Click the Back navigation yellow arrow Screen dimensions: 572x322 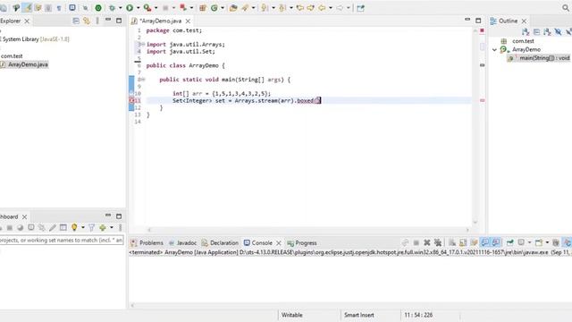322,8
